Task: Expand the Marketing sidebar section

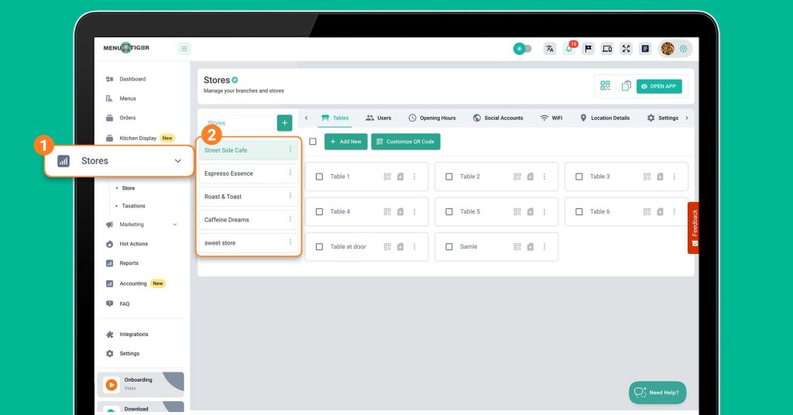Action: [174, 225]
